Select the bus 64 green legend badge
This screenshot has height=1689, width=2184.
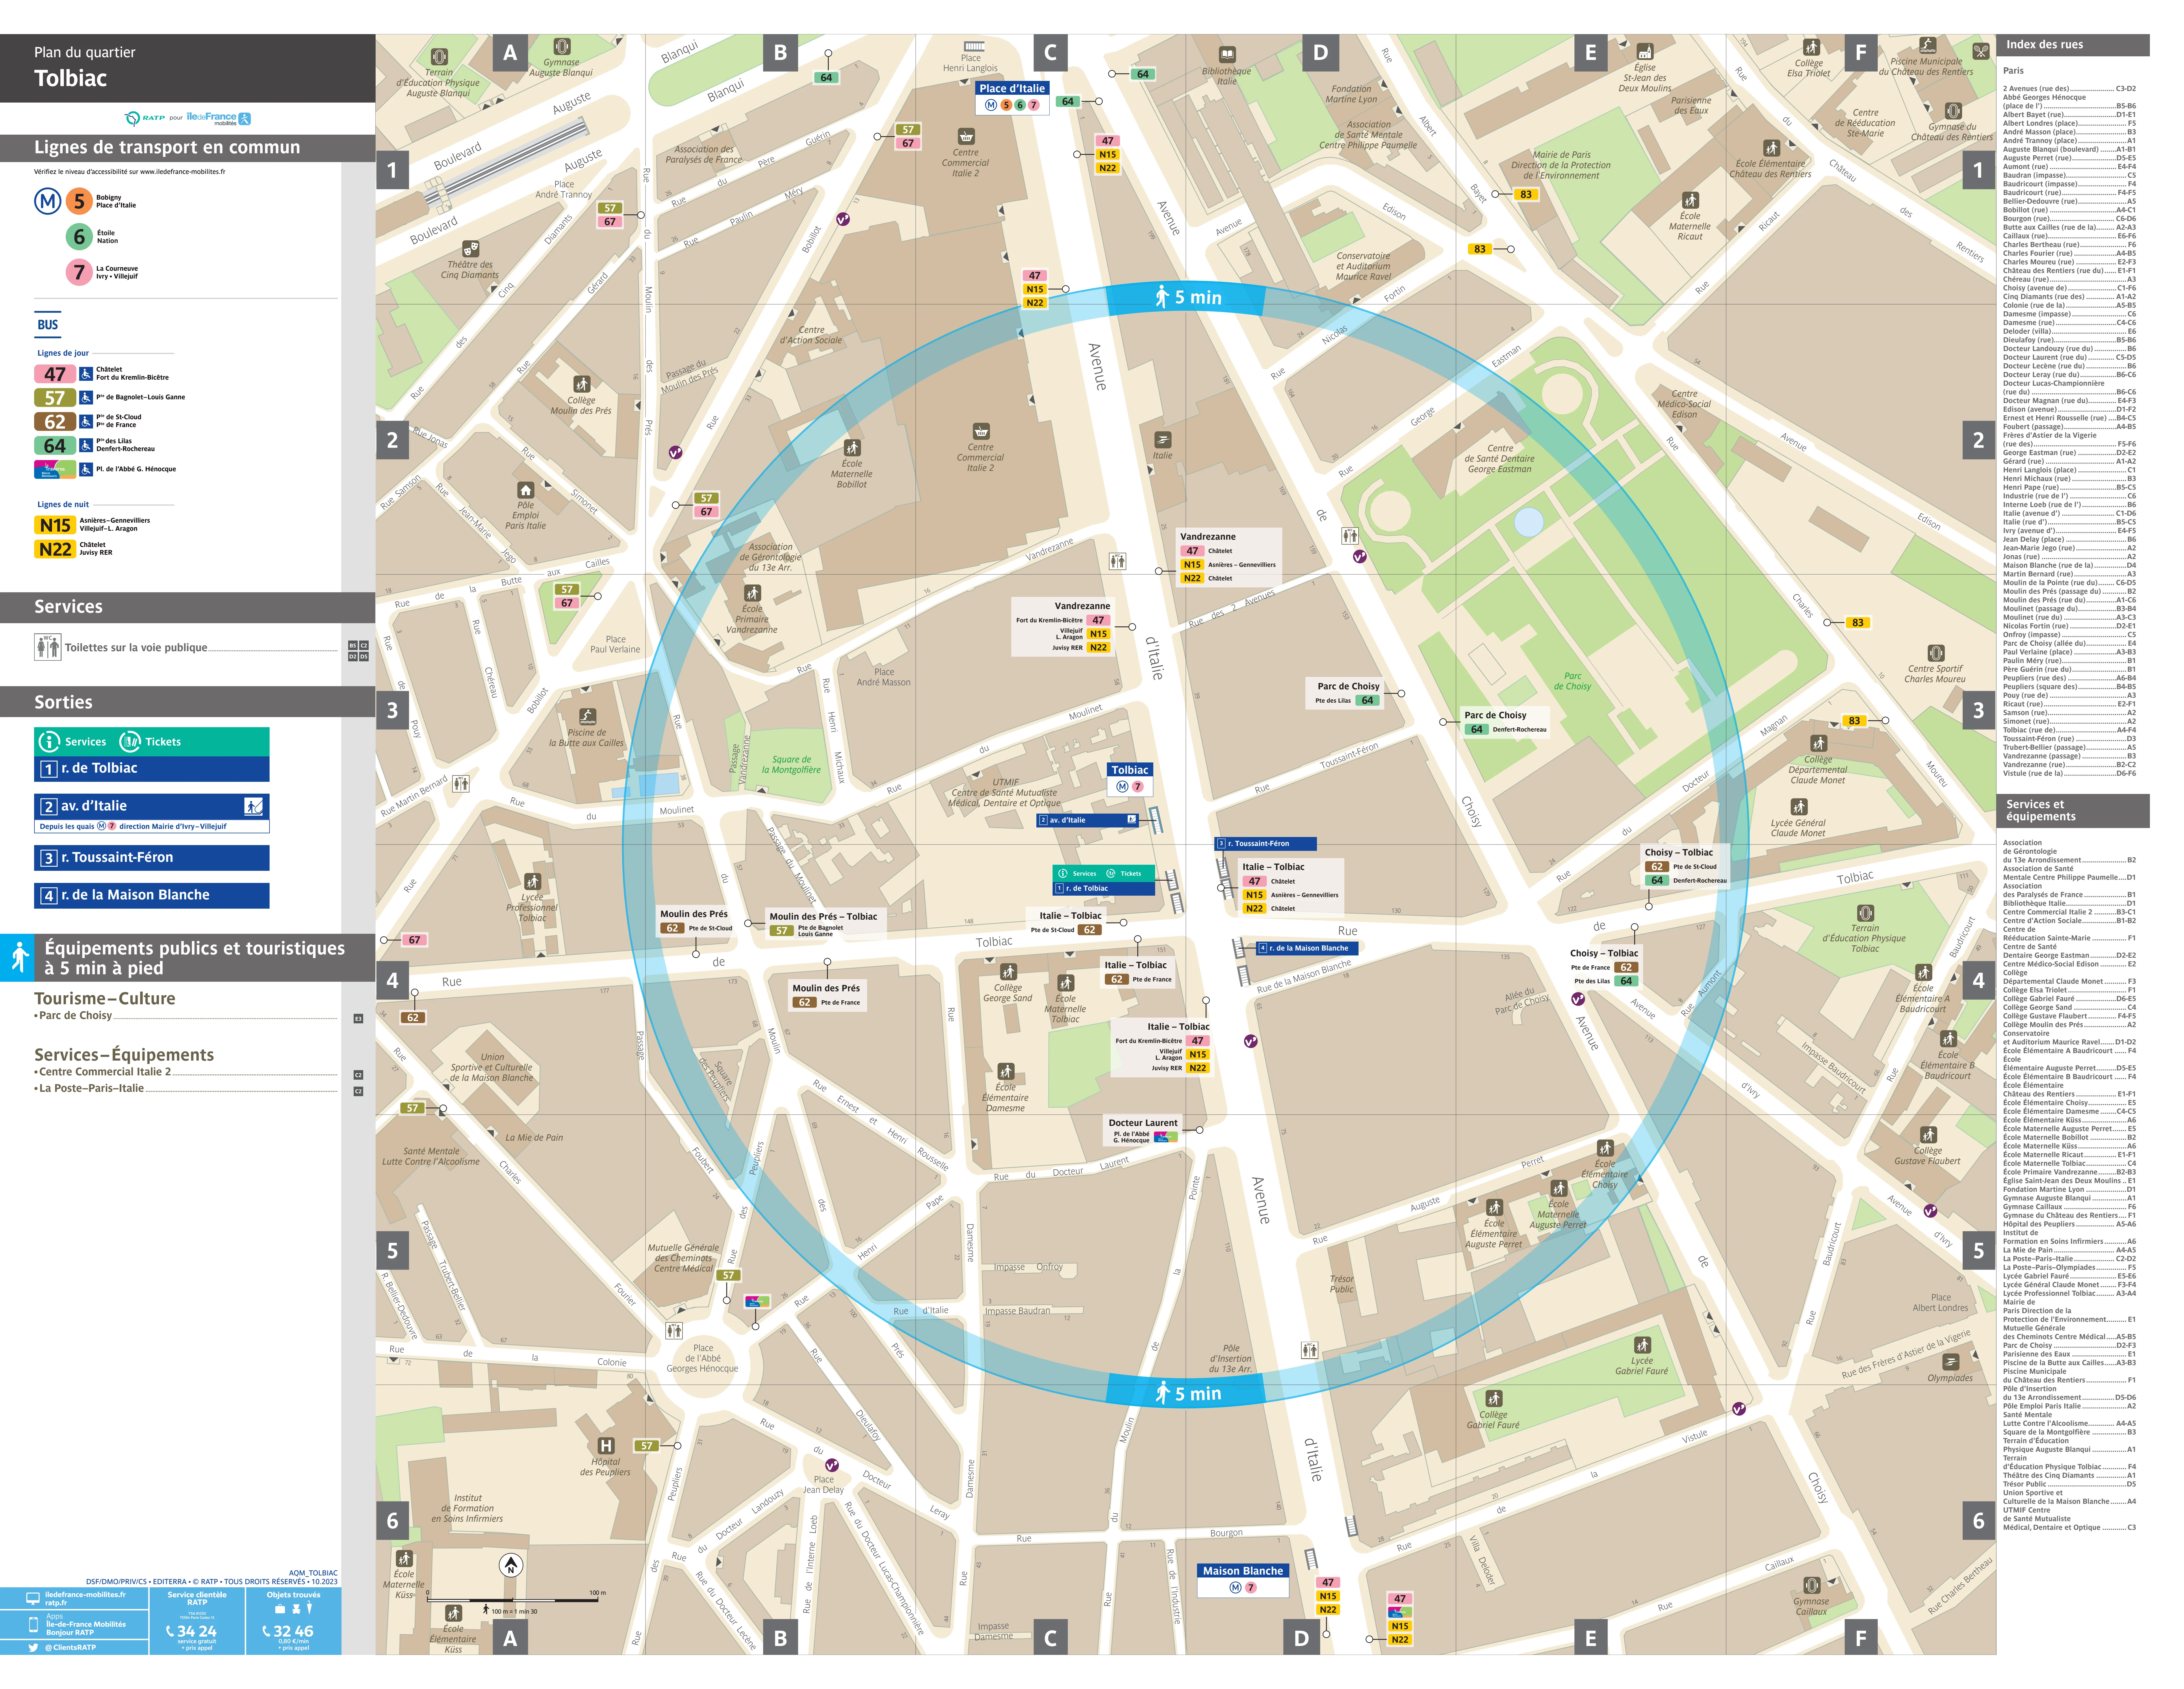[x=55, y=445]
